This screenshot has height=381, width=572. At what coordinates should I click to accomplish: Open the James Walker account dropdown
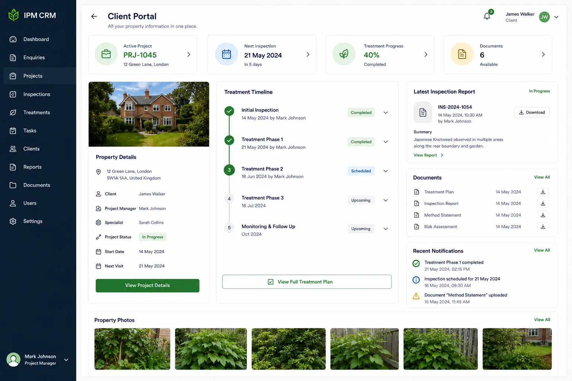(556, 17)
